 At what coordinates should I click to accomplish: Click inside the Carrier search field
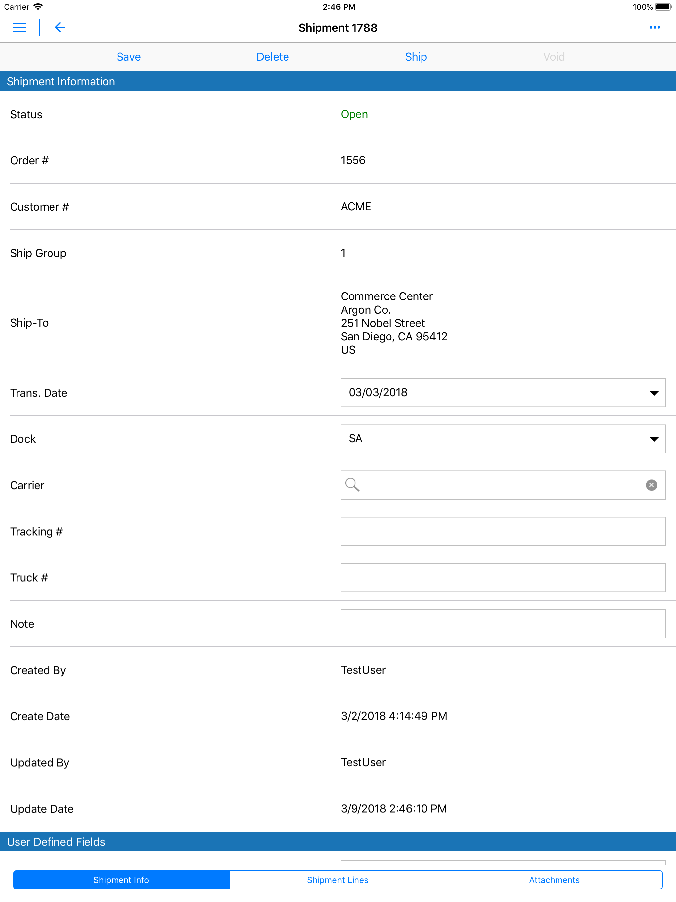point(503,485)
